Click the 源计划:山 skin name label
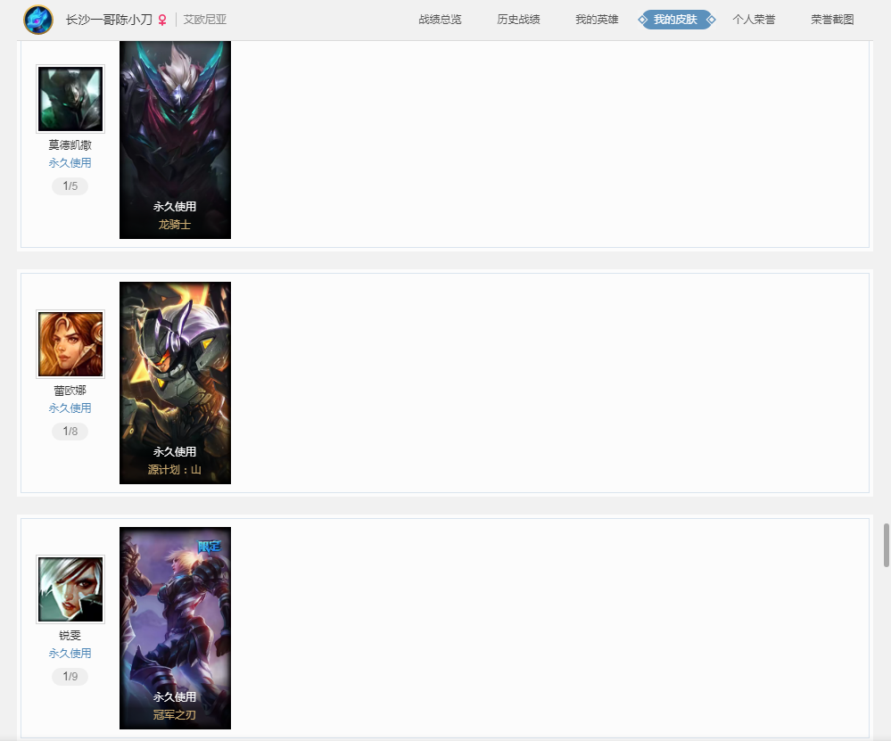 click(175, 469)
